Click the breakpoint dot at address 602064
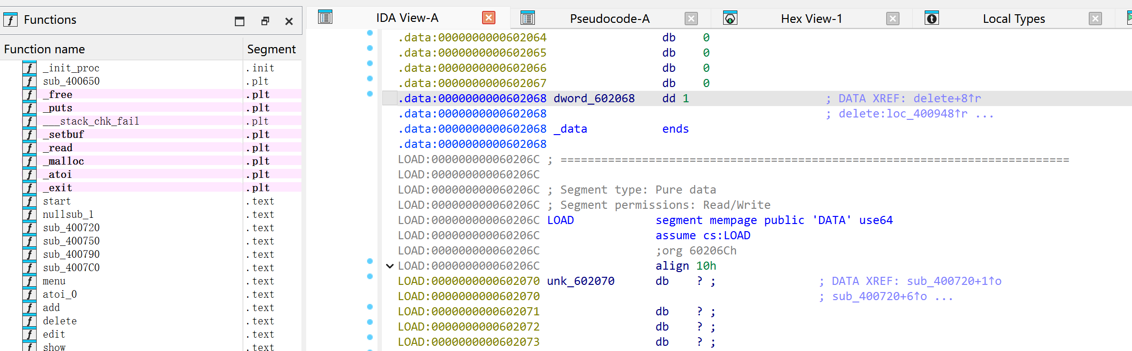The image size is (1132, 351). tap(370, 33)
